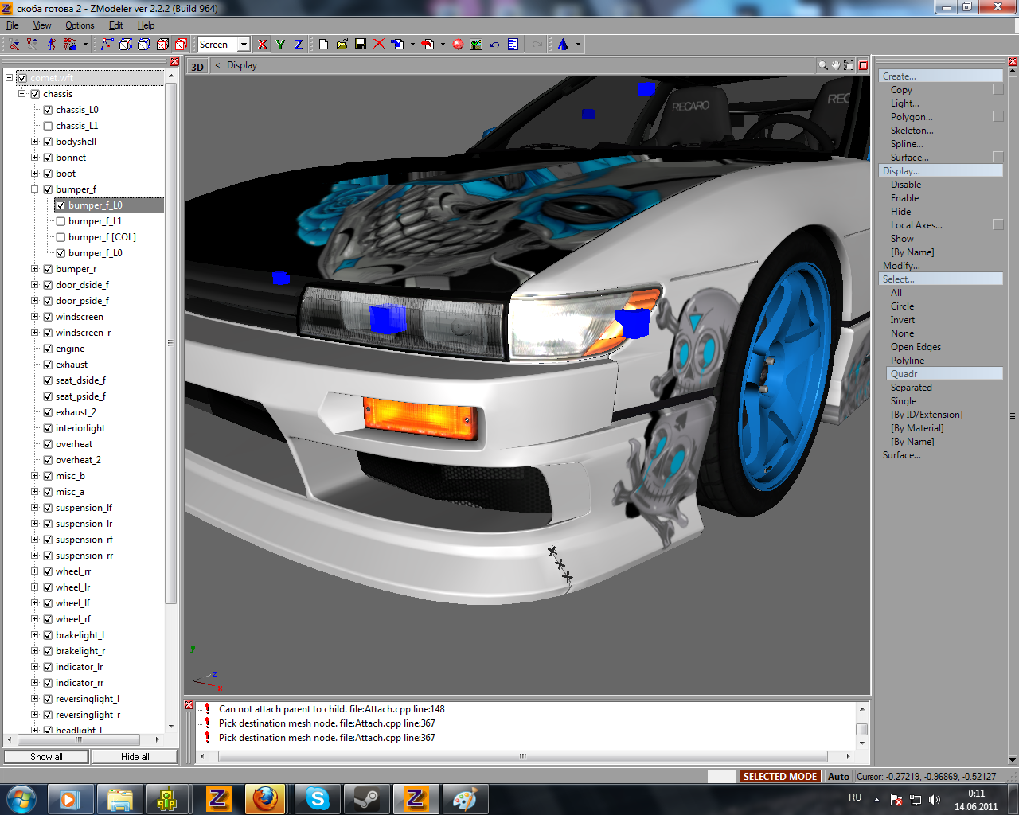Viewport: 1019px width, 815px height.
Task: Click the Open file folder icon
Action: pos(342,45)
